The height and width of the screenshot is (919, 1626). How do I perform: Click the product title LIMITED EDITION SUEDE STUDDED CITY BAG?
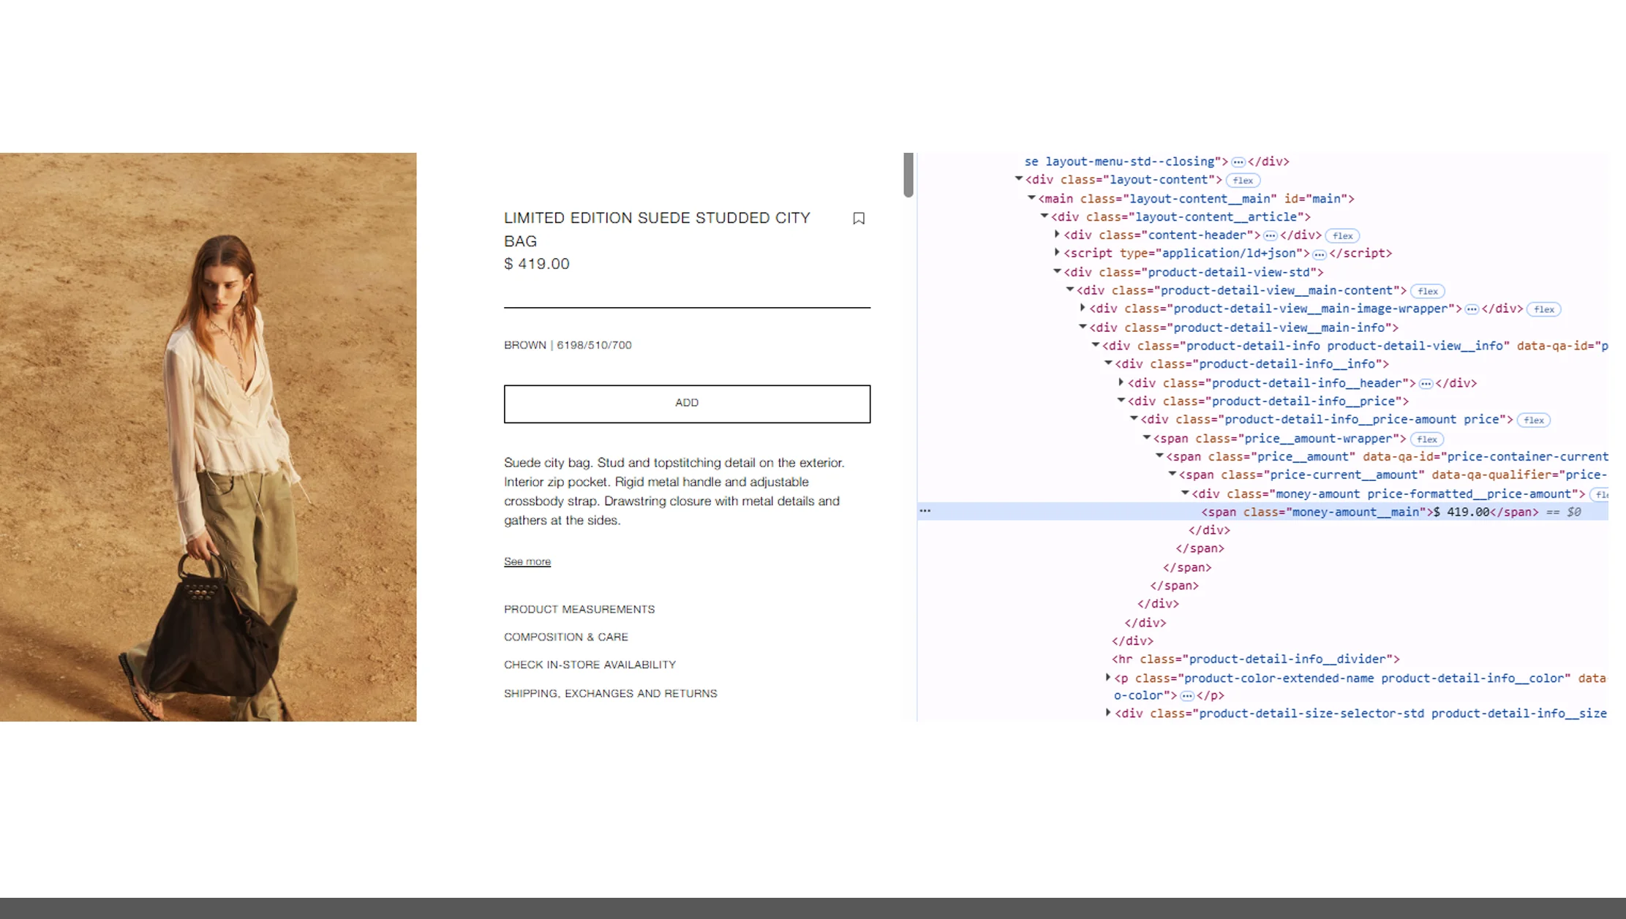[x=657, y=230]
